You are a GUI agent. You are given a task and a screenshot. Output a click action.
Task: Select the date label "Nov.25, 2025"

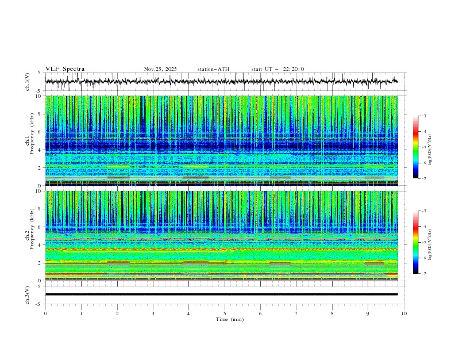tap(160, 69)
